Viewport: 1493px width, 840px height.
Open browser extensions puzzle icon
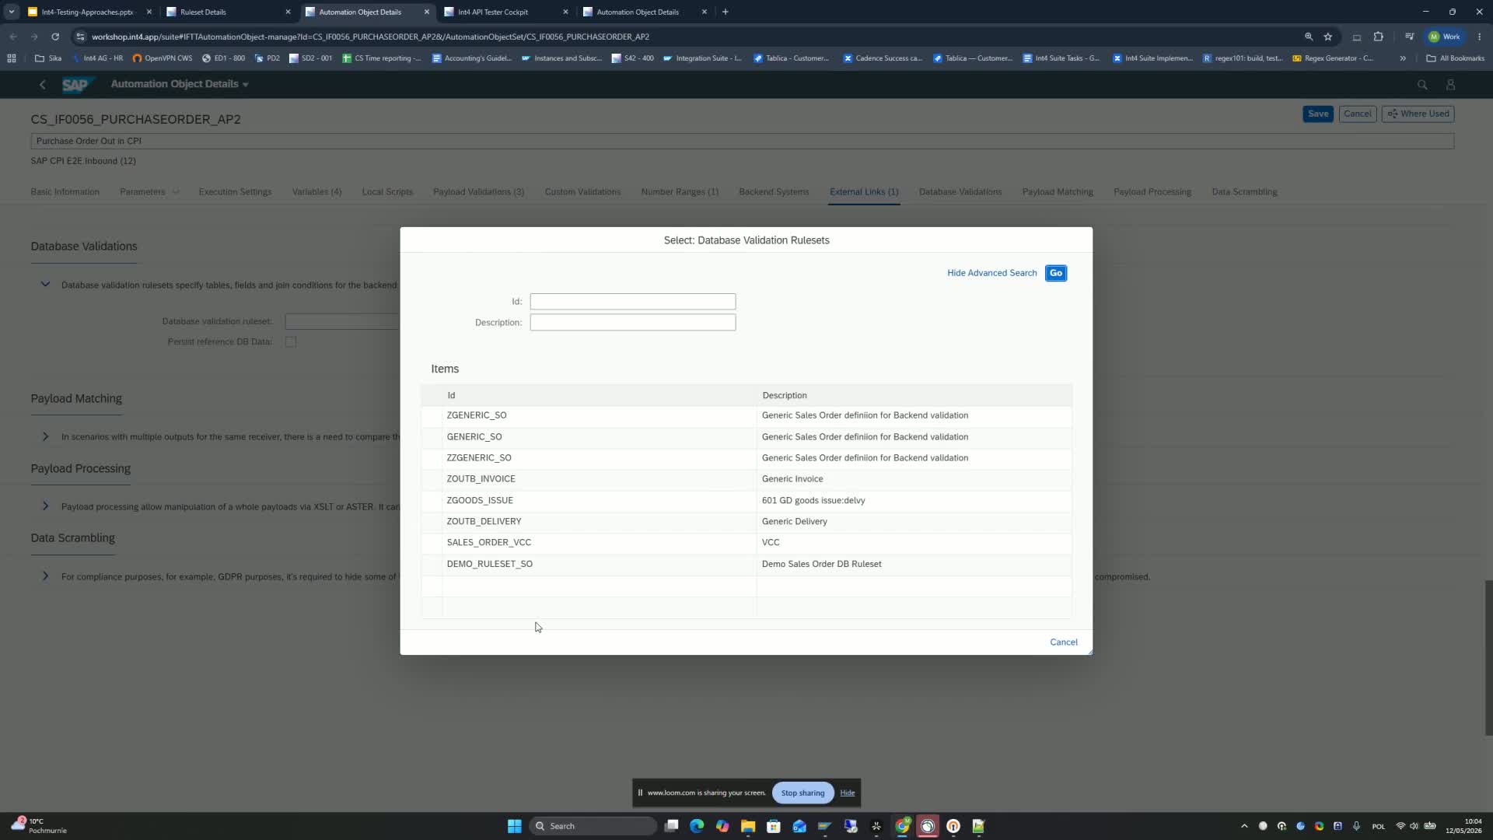click(1378, 37)
